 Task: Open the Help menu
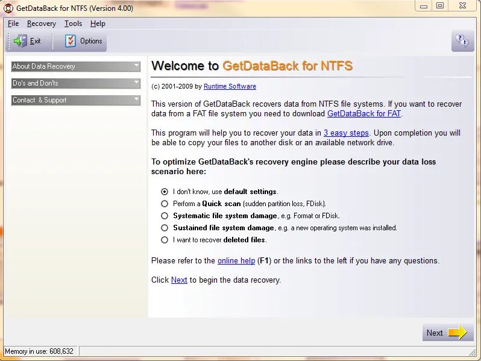tap(98, 24)
